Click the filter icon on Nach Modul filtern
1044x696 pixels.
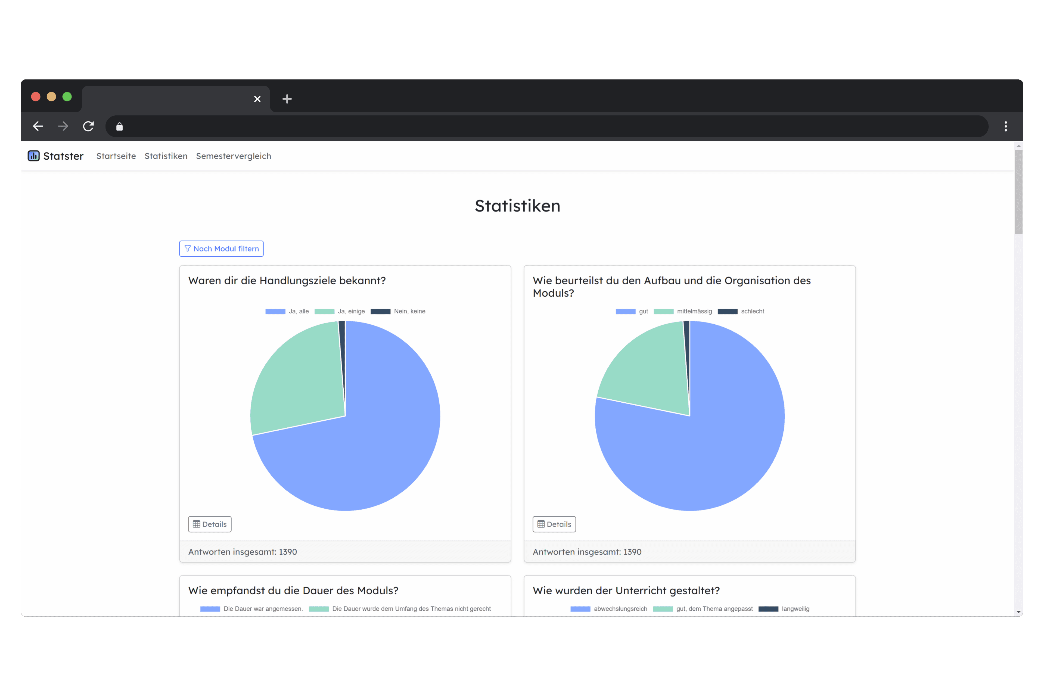(188, 248)
